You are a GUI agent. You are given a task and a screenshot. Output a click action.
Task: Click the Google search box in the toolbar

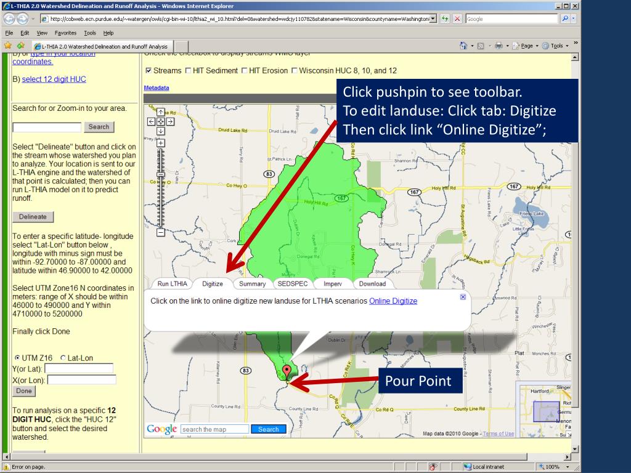click(x=511, y=19)
